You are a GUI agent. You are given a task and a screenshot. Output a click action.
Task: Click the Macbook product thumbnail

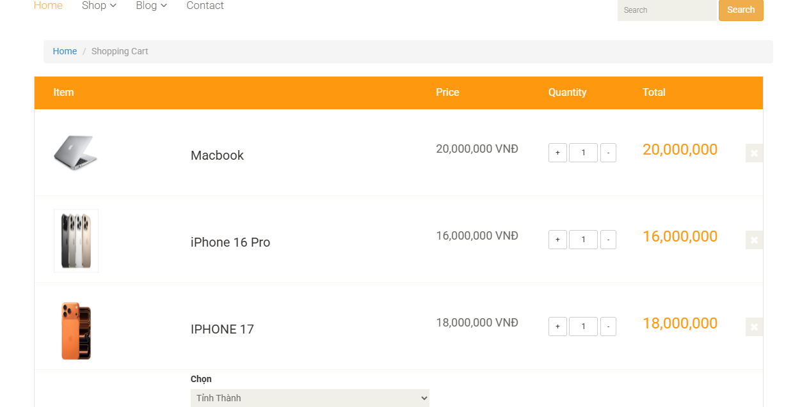76,153
